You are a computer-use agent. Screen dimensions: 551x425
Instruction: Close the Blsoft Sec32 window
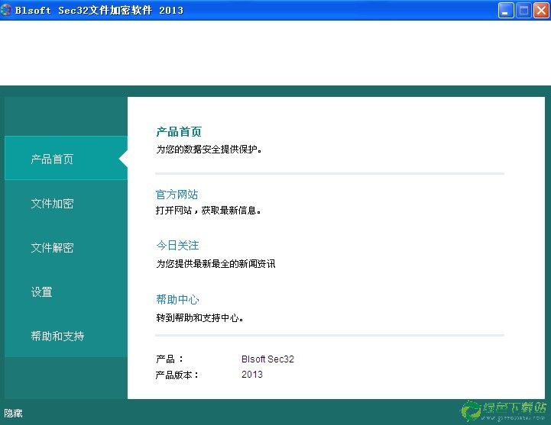click(541, 11)
